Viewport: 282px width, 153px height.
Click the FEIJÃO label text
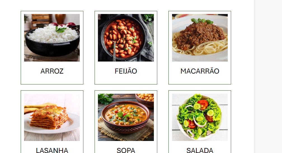pyautogui.click(x=126, y=71)
